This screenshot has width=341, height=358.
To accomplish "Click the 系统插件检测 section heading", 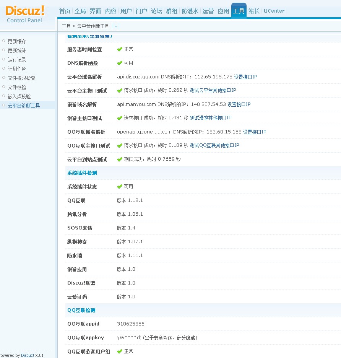I will point(82,173).
